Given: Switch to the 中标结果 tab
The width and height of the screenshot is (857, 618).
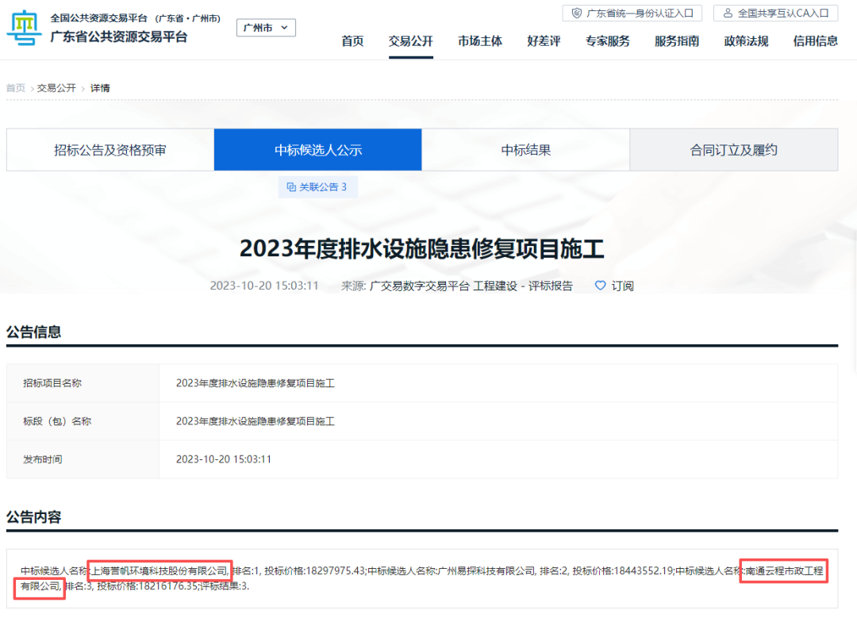Looking at the screenshot, I should [525, 149].
